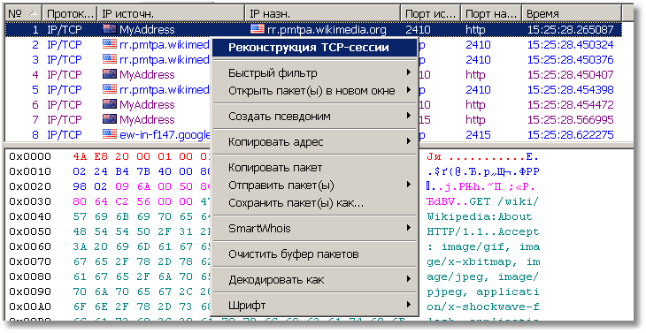Click US flag beside ew-in-f147.google
The image size is (646, 333).
click(110, 134)
